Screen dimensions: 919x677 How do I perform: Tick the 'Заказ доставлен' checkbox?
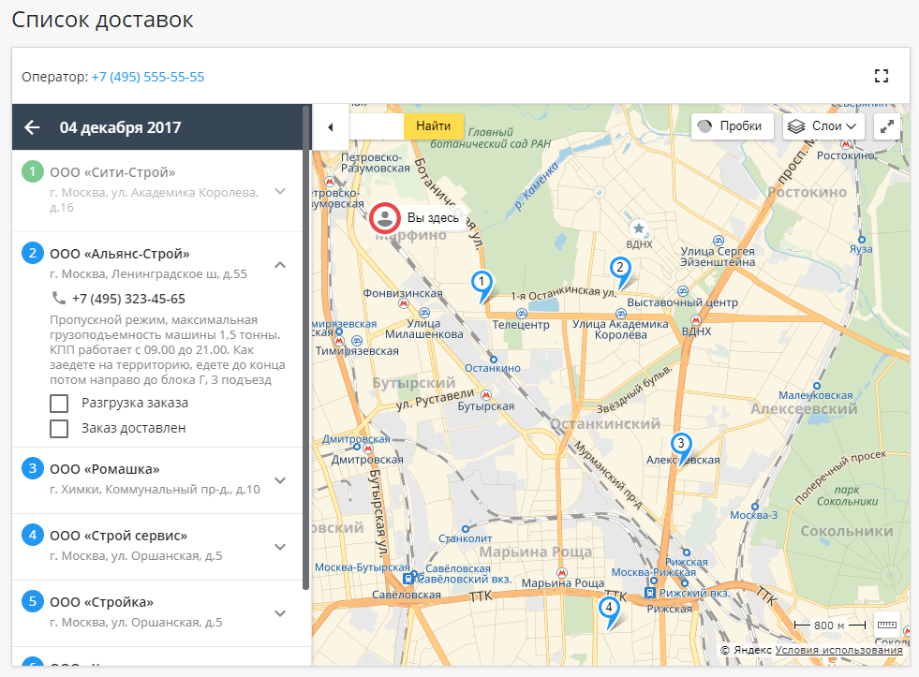[x=59, y=429]
